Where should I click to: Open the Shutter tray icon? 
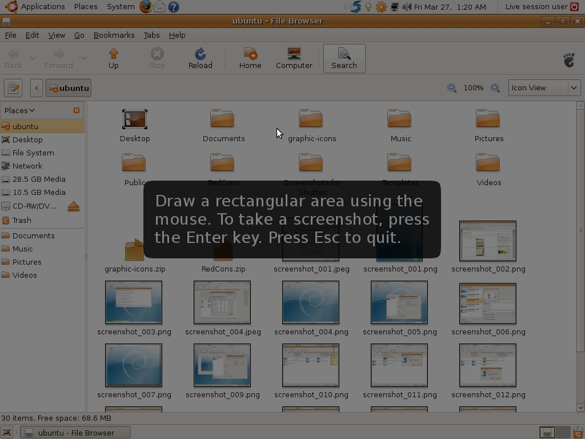point(356,7)
